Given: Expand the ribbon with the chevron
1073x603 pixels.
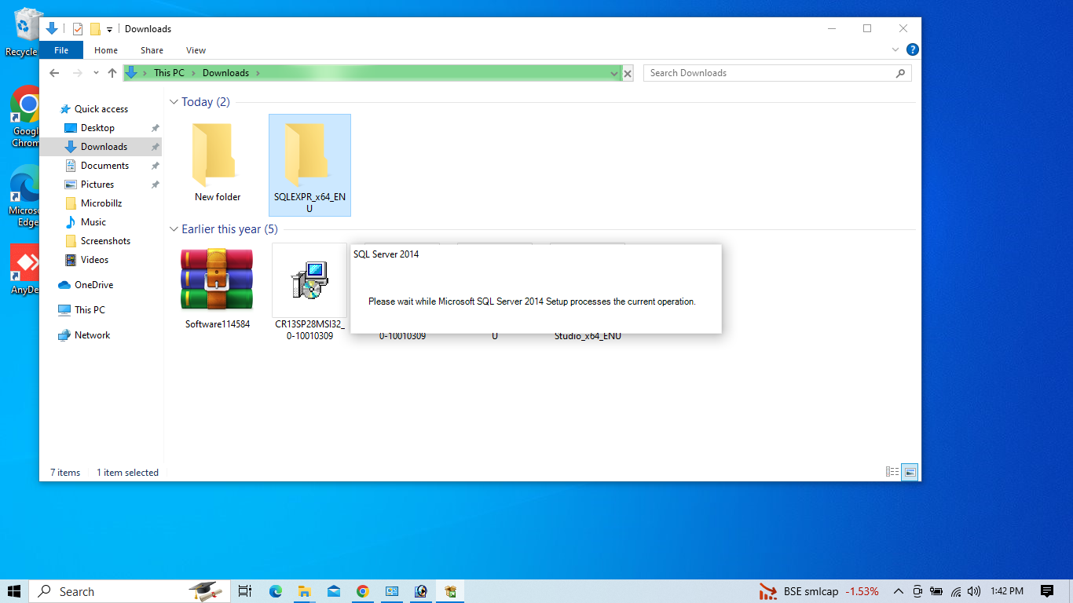Looking at the screenshot, I should point(895,49).
